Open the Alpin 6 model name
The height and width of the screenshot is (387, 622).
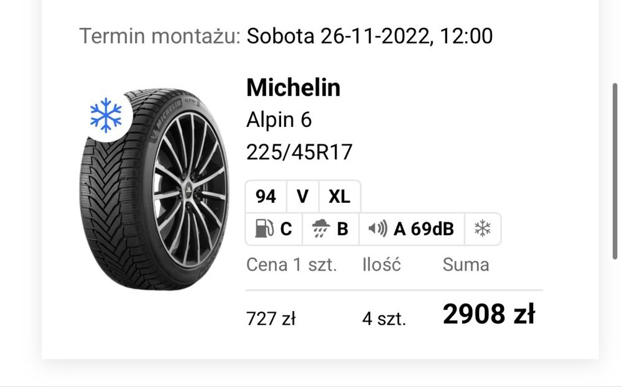tap(279, 119)
